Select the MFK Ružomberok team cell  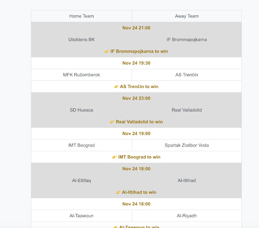81,75
